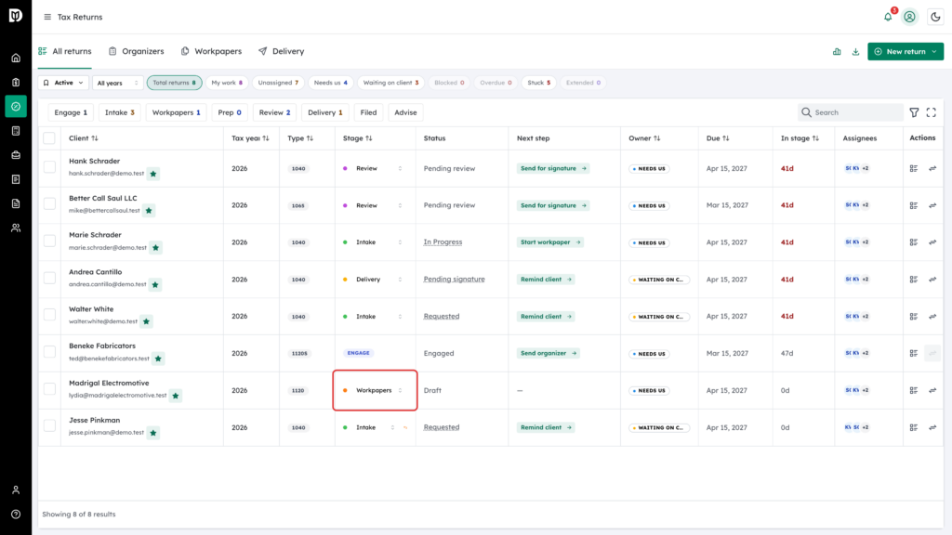Switch to the Organizers tab
The width and height of the screenshot is (952, 535).
point(137,52)
